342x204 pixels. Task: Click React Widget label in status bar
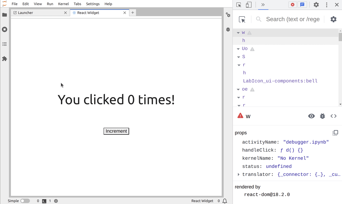[202, 201]
